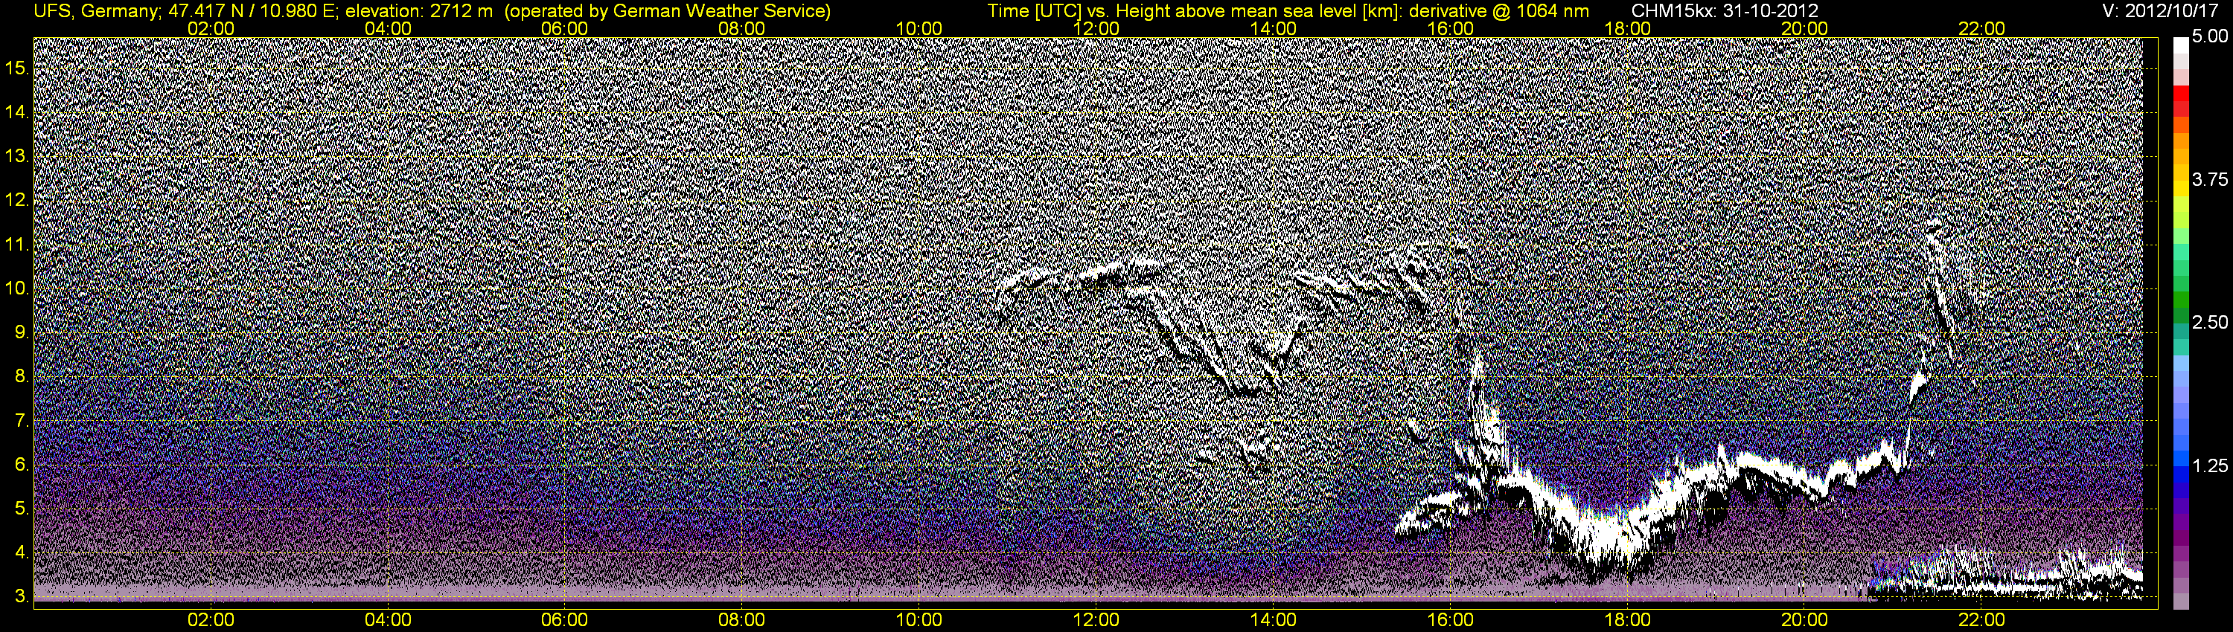2233x632 pixels.
Task: Click the 02:00 label on the bottom time axis
Action: coord(211,620)
